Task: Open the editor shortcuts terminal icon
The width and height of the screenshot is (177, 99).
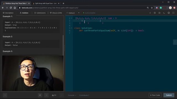Action: 164,13
